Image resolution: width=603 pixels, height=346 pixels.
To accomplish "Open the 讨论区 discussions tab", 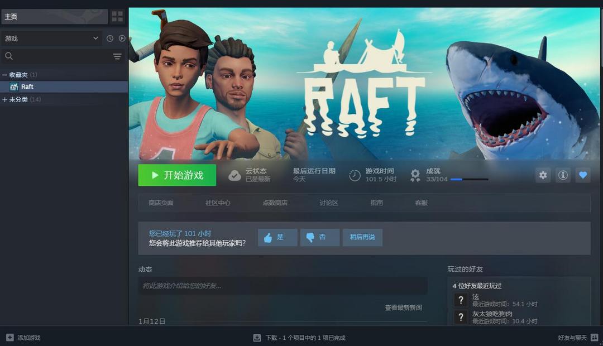I will [x=329, y=203].
